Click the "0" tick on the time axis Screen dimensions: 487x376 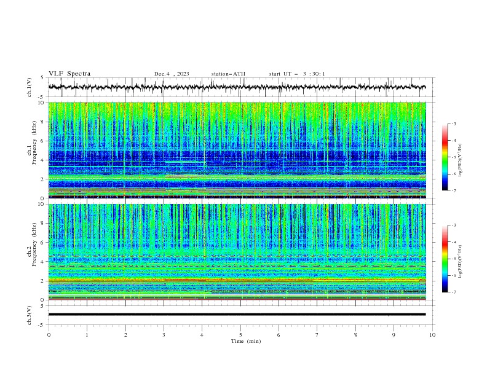49,335
